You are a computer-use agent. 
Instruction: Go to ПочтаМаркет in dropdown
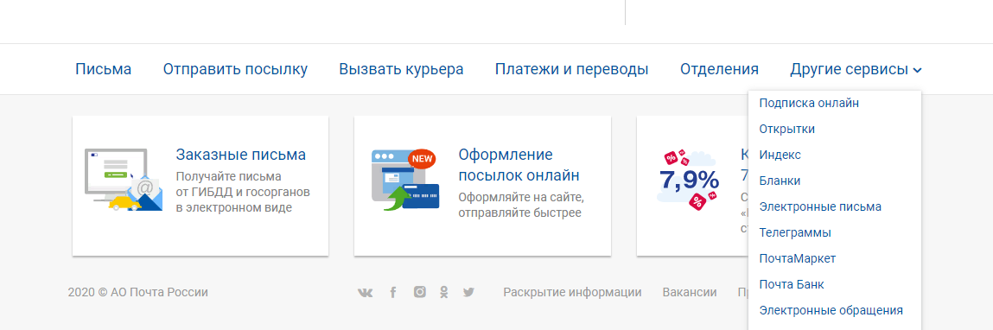(x=798, y=258)
